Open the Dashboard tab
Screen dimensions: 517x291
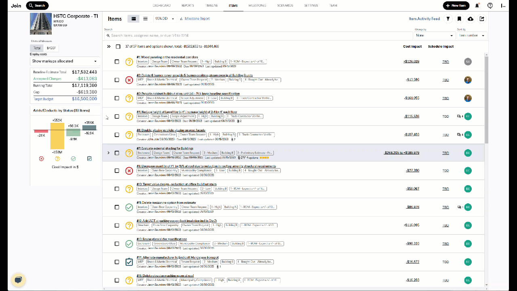(x=162, y=6)
